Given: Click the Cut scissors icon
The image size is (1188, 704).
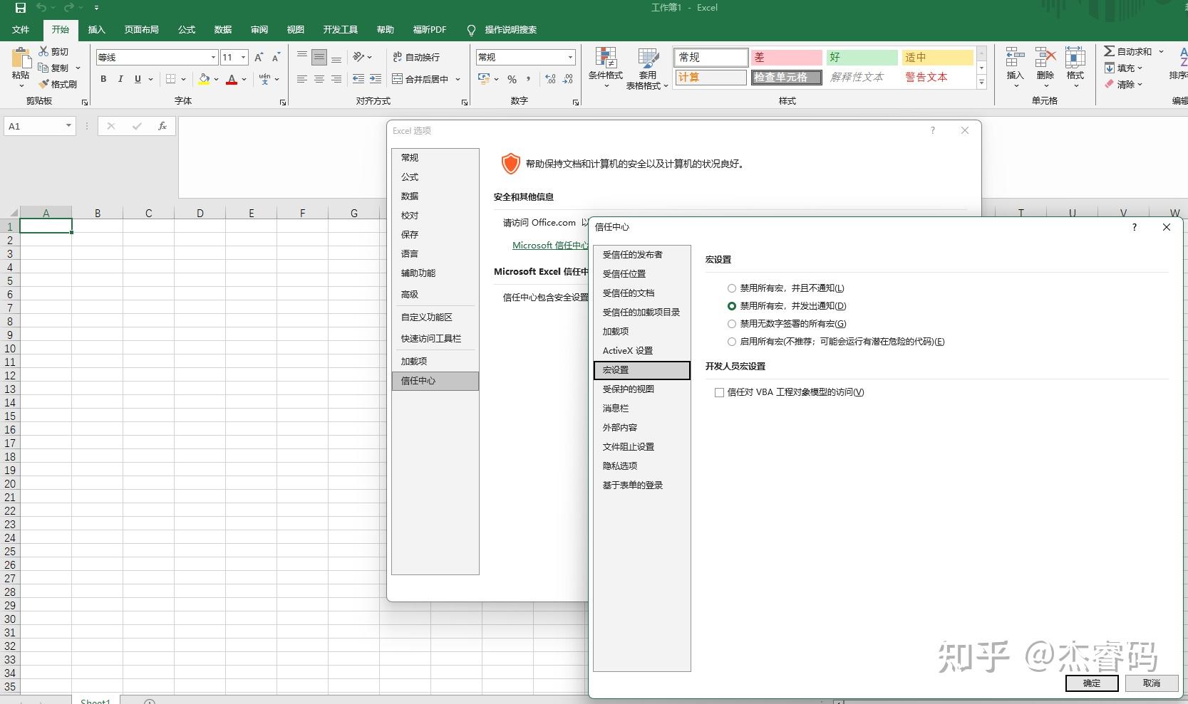Looking at the screenshot, I should pyautogui.click(x=43, y=51).
